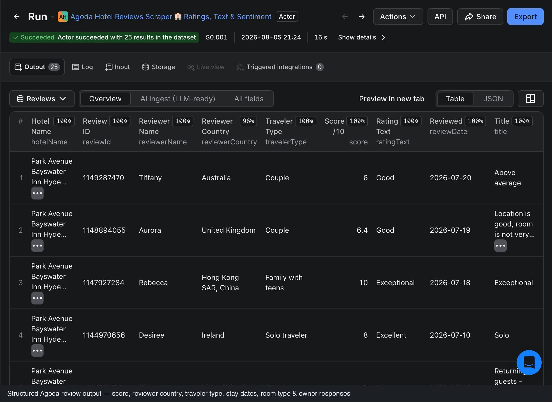The width and height of the screenshot is (552, 402).
Task: Expand hotel name ellipsis in row 2
Action: [x=37, y=246]
